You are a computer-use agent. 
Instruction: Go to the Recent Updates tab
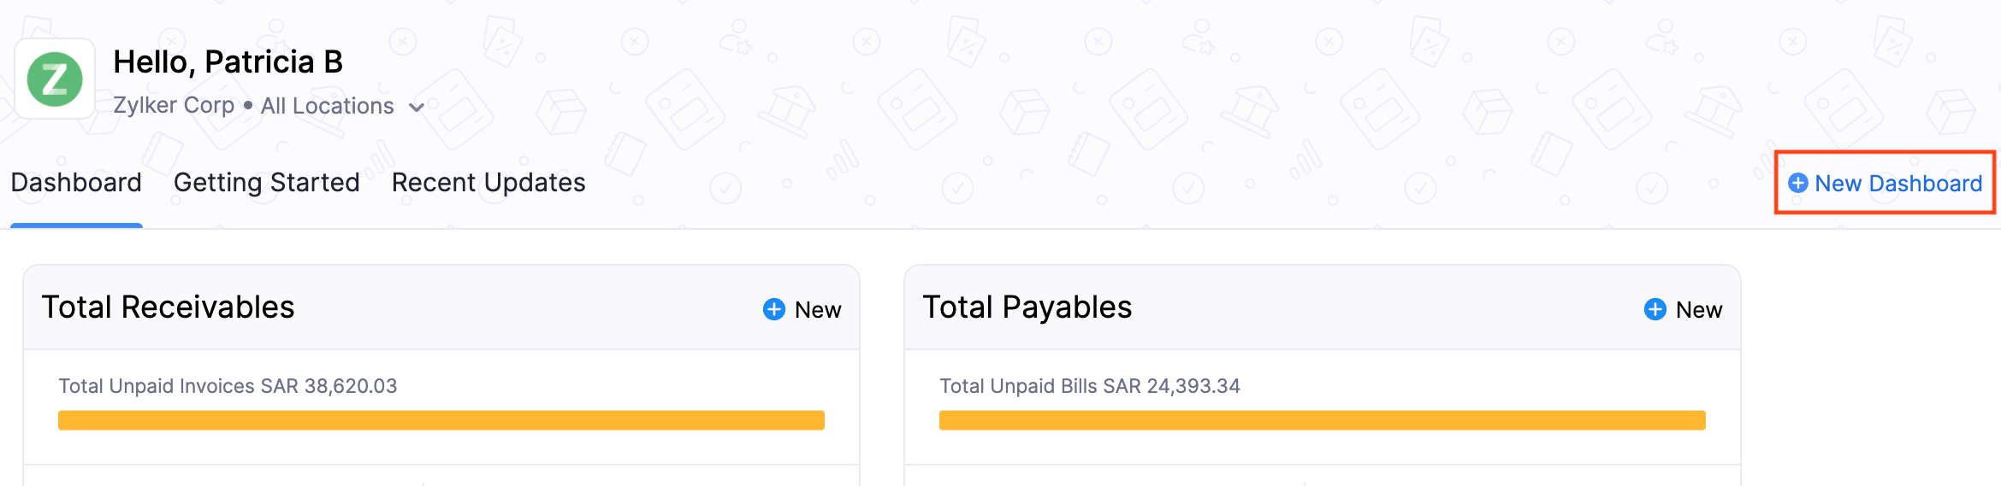click(488, 183)
